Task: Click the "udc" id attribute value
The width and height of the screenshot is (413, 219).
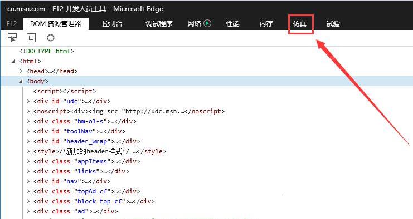Action: [72, 101]
